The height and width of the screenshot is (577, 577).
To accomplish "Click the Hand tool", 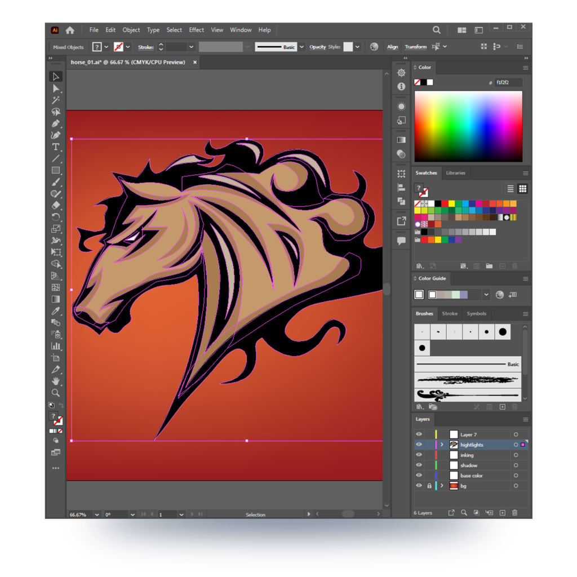I will pos(56,381).
